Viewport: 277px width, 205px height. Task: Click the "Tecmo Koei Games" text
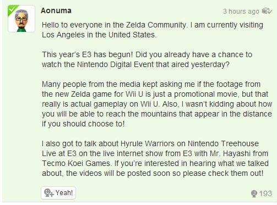(77, 163)
